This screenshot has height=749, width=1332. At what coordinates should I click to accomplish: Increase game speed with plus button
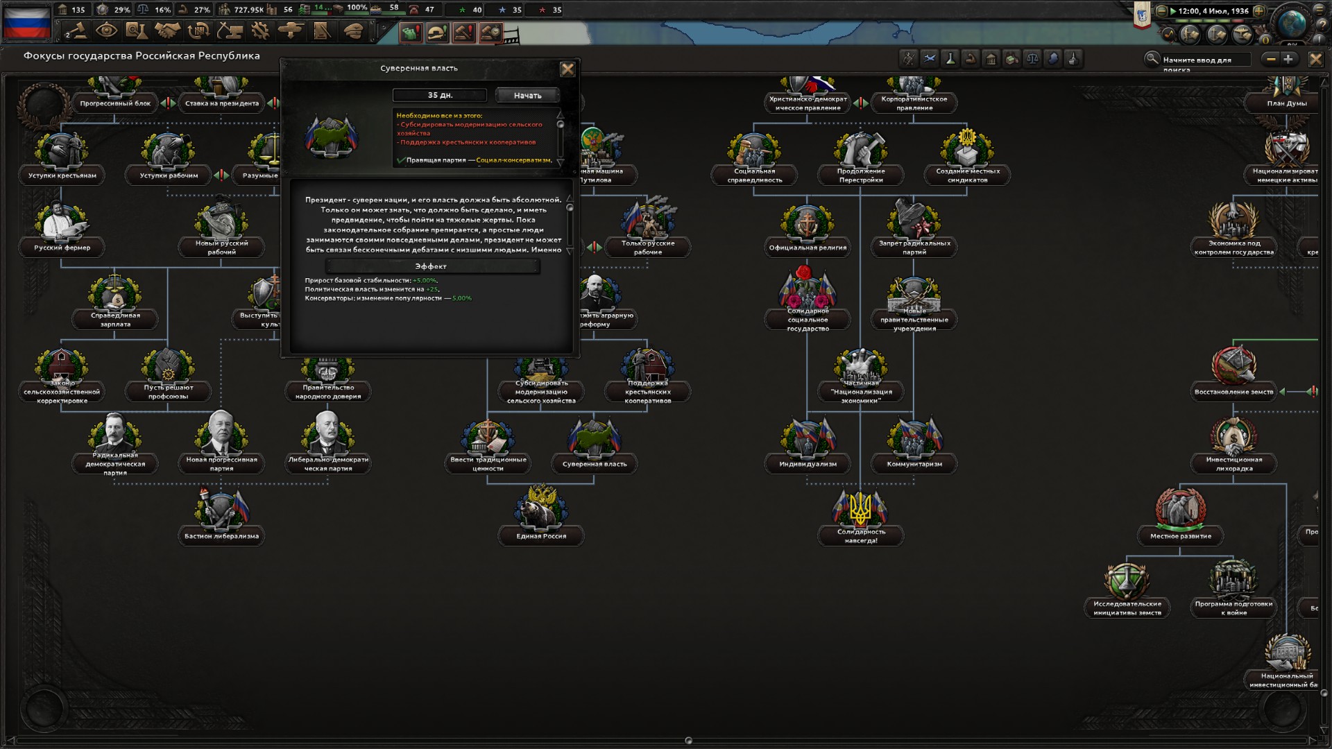tap(1259, 11)
